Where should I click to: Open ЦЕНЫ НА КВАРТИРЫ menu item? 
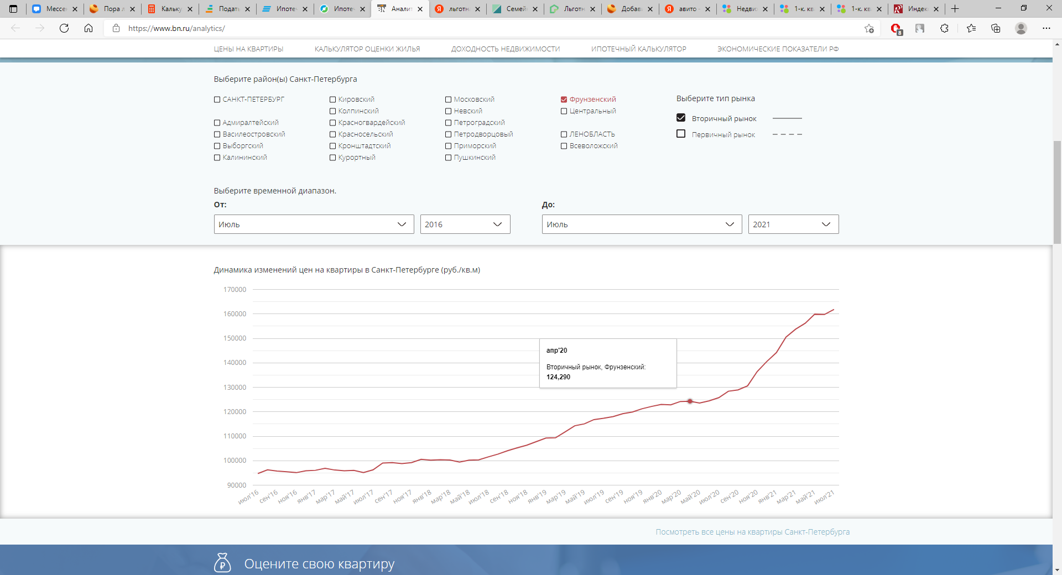click(248, 49)
